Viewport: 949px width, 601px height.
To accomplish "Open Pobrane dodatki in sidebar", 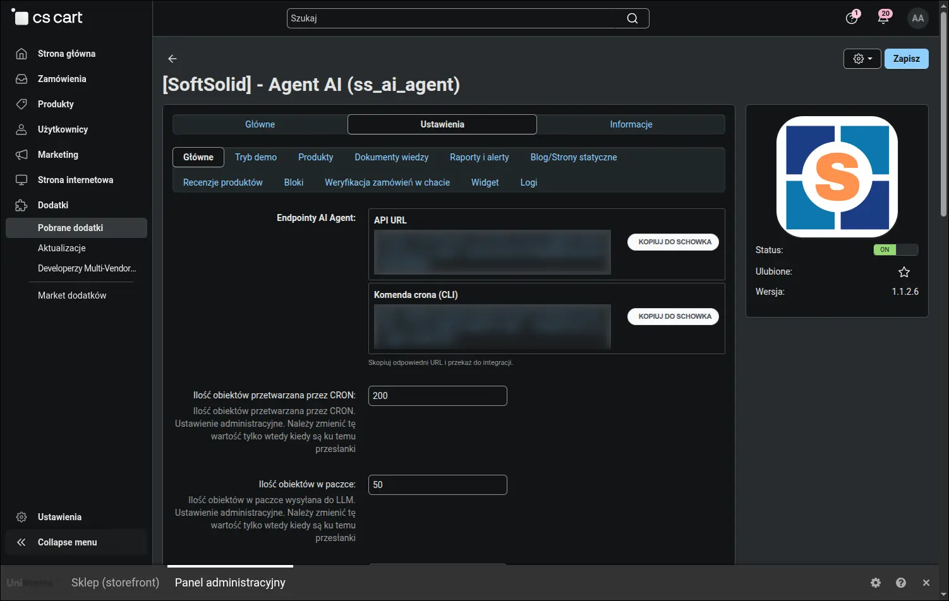I will click(76, 228).
